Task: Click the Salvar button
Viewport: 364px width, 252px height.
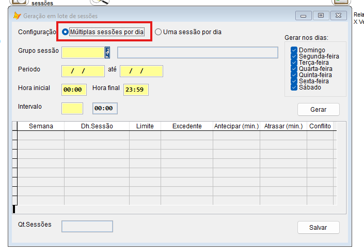Action: (x=318, y=228)
